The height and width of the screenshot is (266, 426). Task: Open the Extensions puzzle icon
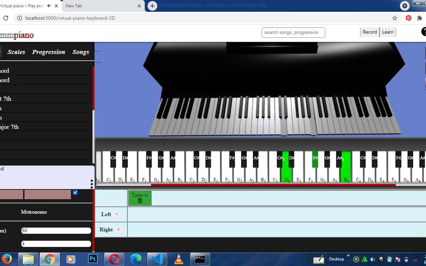point(420,18)
